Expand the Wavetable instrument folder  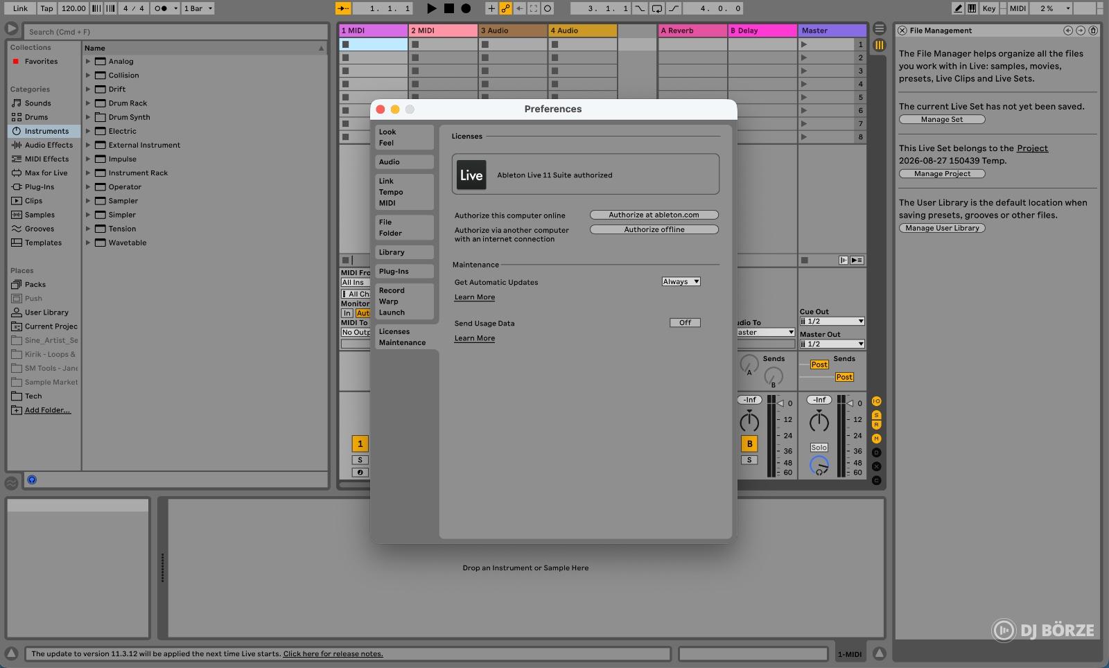pos(88,243)
